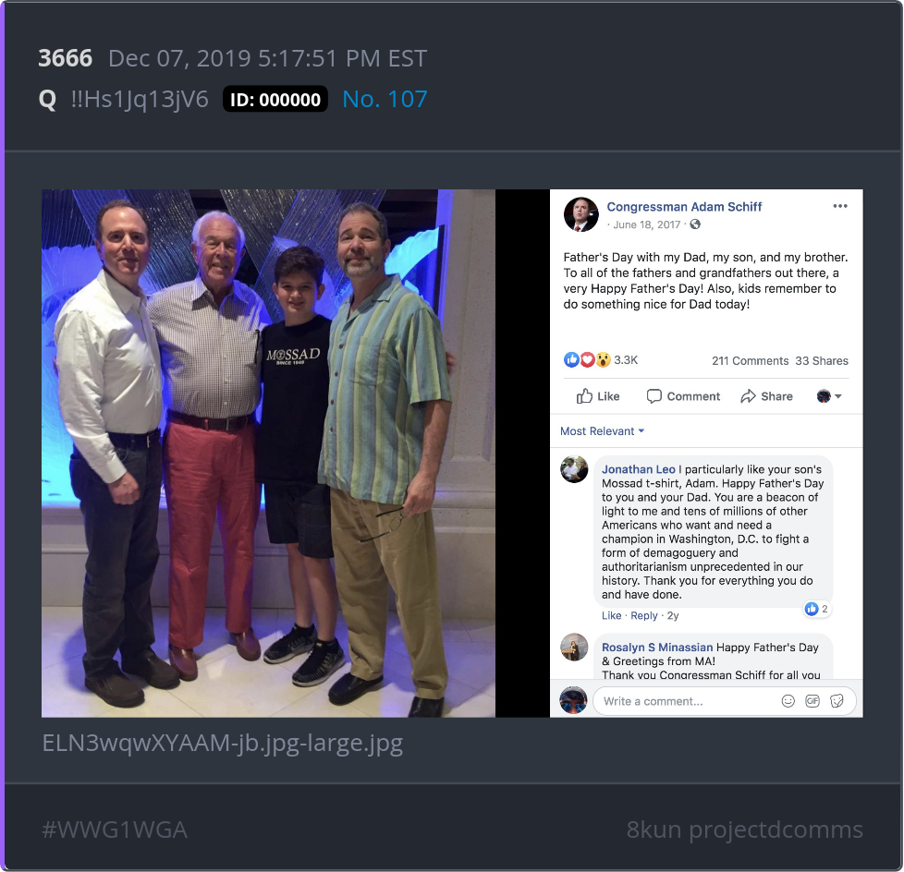The image size is (904, 872).
Task: Open the sticker picker in comment box
Action: pyautogui.click(x=837, y=701)
